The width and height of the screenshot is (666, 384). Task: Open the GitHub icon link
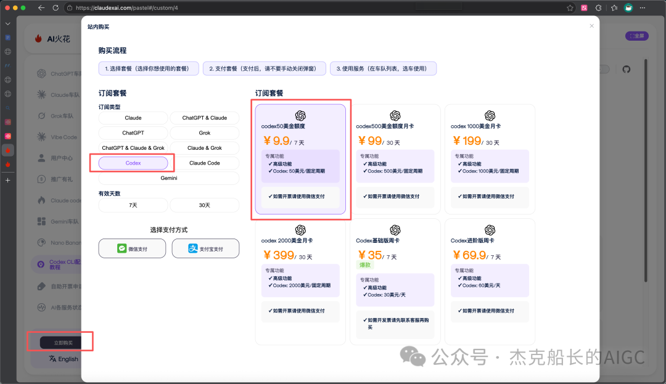click(627, 69)
